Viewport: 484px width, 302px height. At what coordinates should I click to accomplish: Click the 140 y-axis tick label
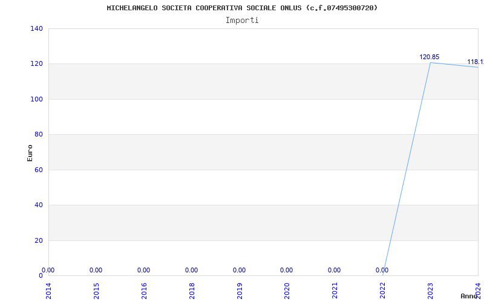click(x=36, y=28)
